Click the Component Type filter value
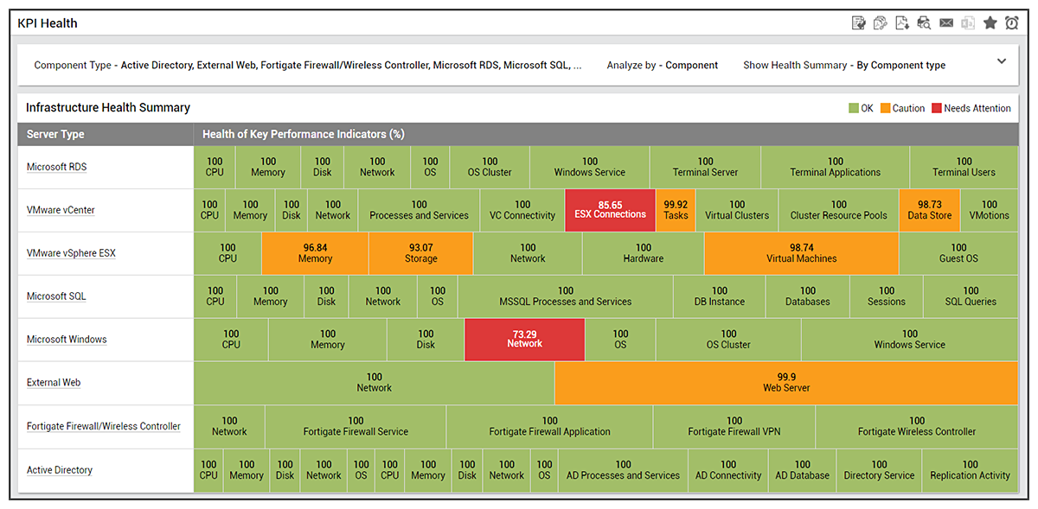 351,65
